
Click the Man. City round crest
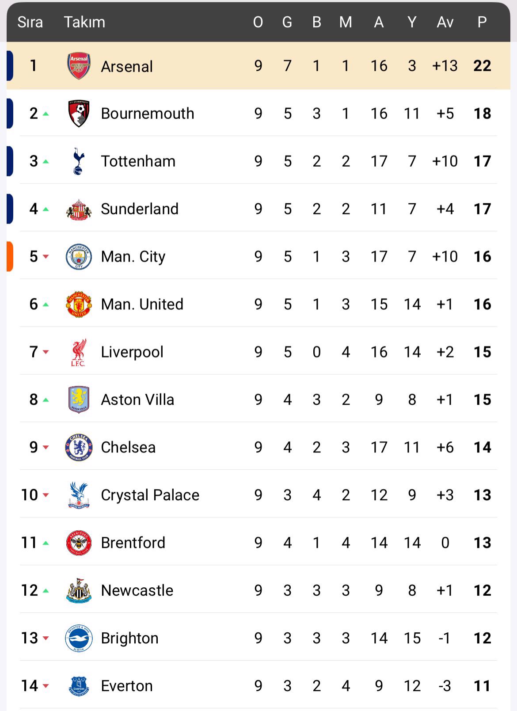coord(79,257)
